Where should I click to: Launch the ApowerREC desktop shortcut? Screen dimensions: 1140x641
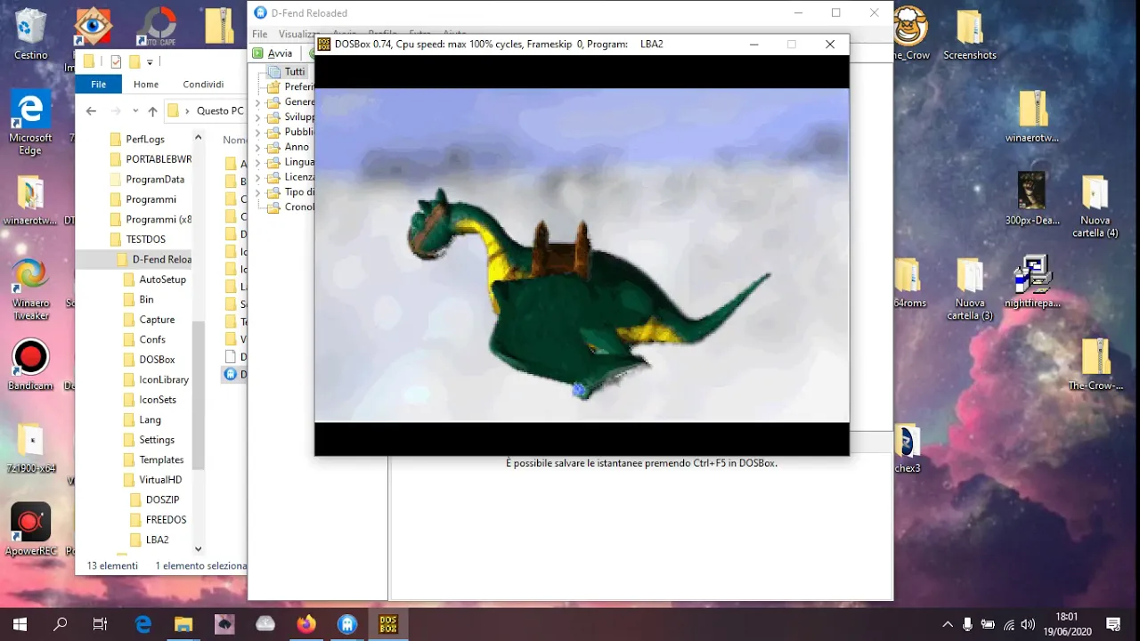tap(30, 530)
